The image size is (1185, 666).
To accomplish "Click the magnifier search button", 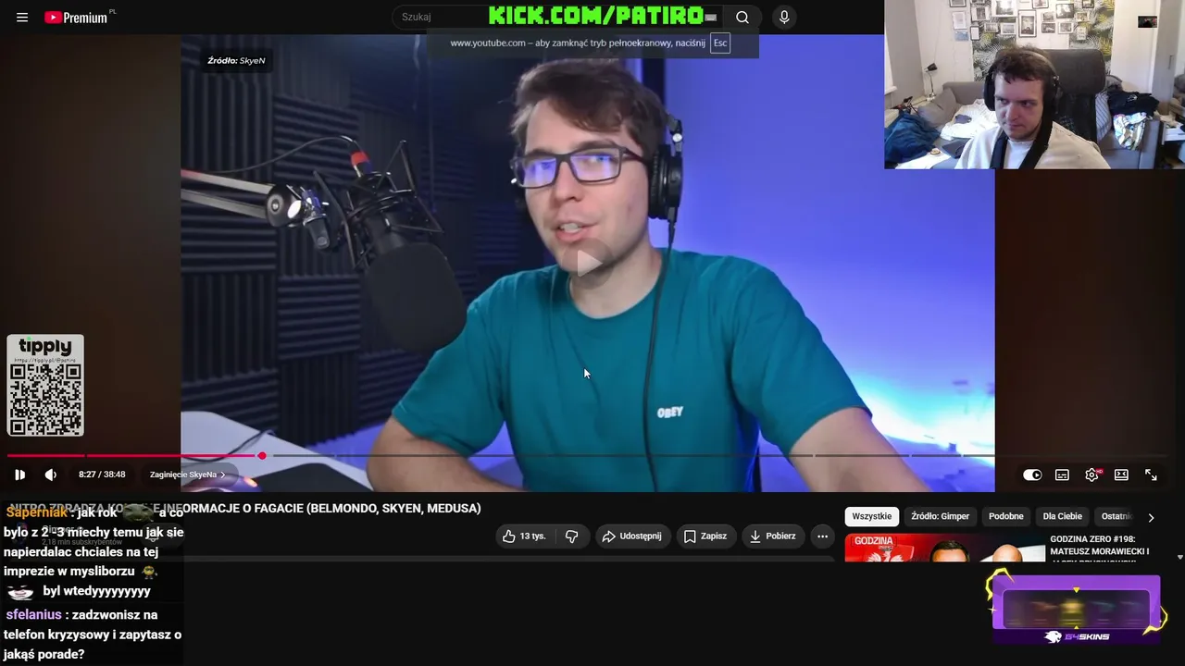I will (742, 18).
